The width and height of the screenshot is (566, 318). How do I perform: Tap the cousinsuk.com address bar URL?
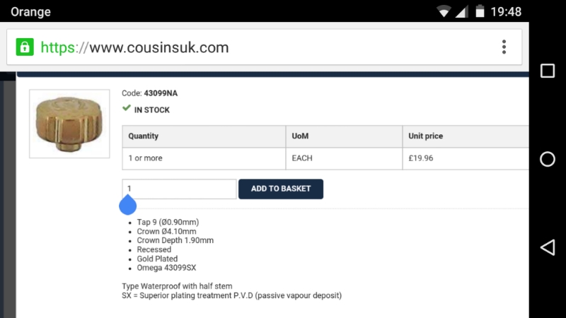(134, 47)
